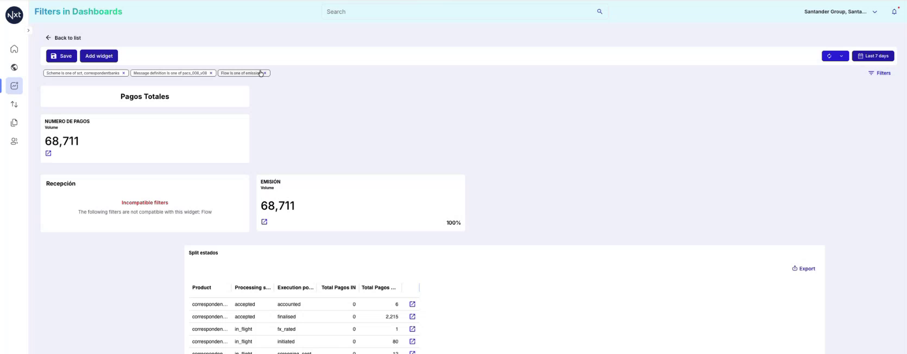The width and height of the screenshot is (907, 354).
Task: Open the Filters panel
Action: (x=879, y=73)
